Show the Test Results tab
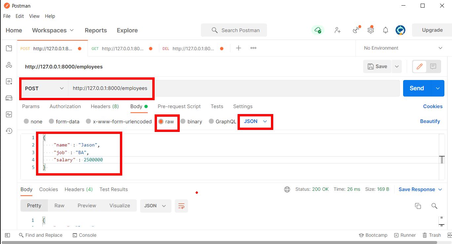Viewport: 452px width, 244px height. tap(113, 189)
